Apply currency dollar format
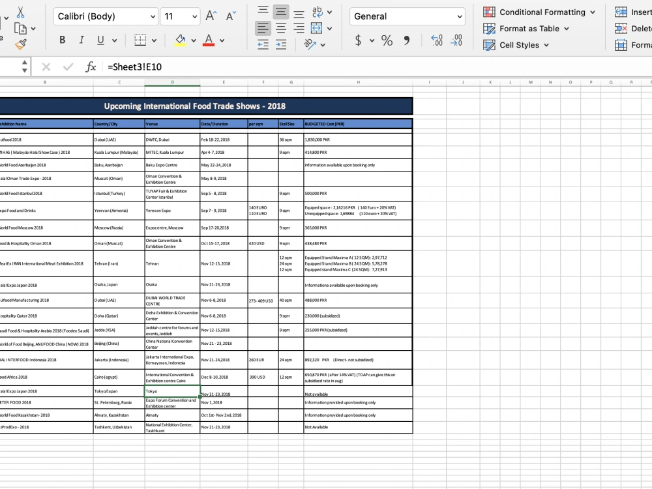652x489 pixels. tap(358, 40)
